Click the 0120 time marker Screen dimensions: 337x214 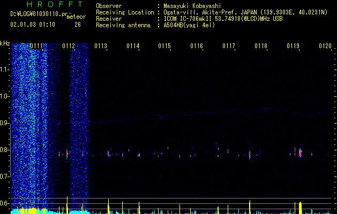tap(325, 46)
